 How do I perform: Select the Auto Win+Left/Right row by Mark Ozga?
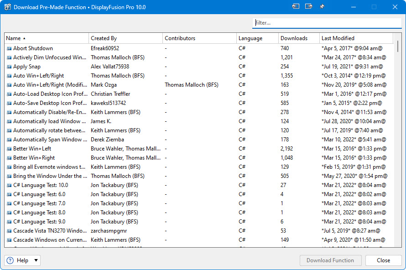point(49,85)
